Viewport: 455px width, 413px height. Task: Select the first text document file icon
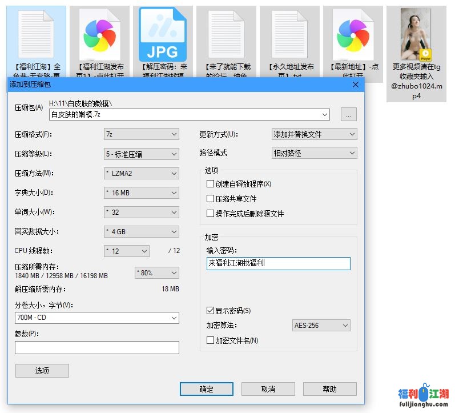(37, 34)
